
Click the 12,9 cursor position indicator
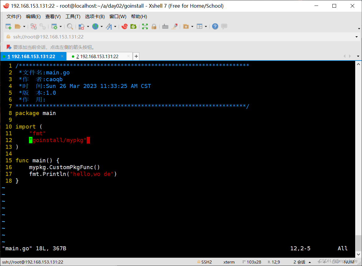click(276, 262)
